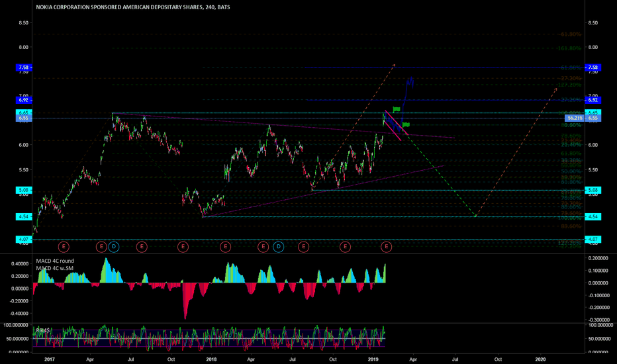
Task: Click the earnings marker E near July 2017
Action: (x=142, y=247)
